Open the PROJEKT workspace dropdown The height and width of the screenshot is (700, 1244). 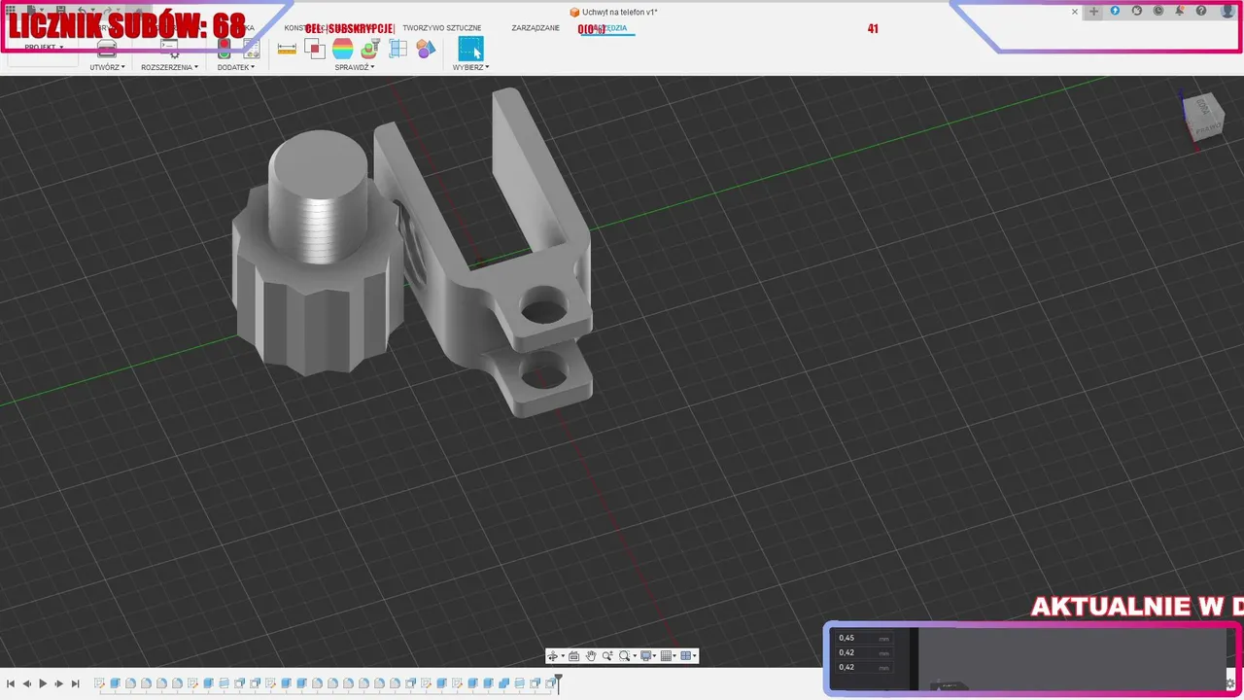[44, 47]
